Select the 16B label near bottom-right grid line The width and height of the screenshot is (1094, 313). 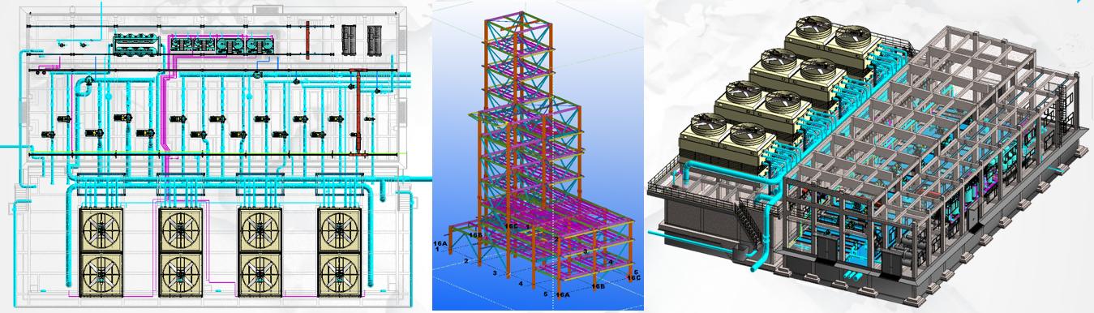598,286
